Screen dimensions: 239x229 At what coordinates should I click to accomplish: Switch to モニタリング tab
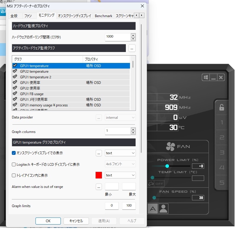click(46, 15)
